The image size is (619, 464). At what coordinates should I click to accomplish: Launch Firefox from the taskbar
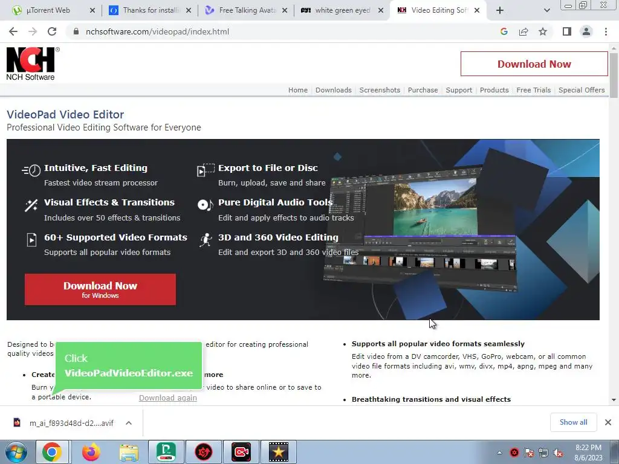tap(91, 452)
